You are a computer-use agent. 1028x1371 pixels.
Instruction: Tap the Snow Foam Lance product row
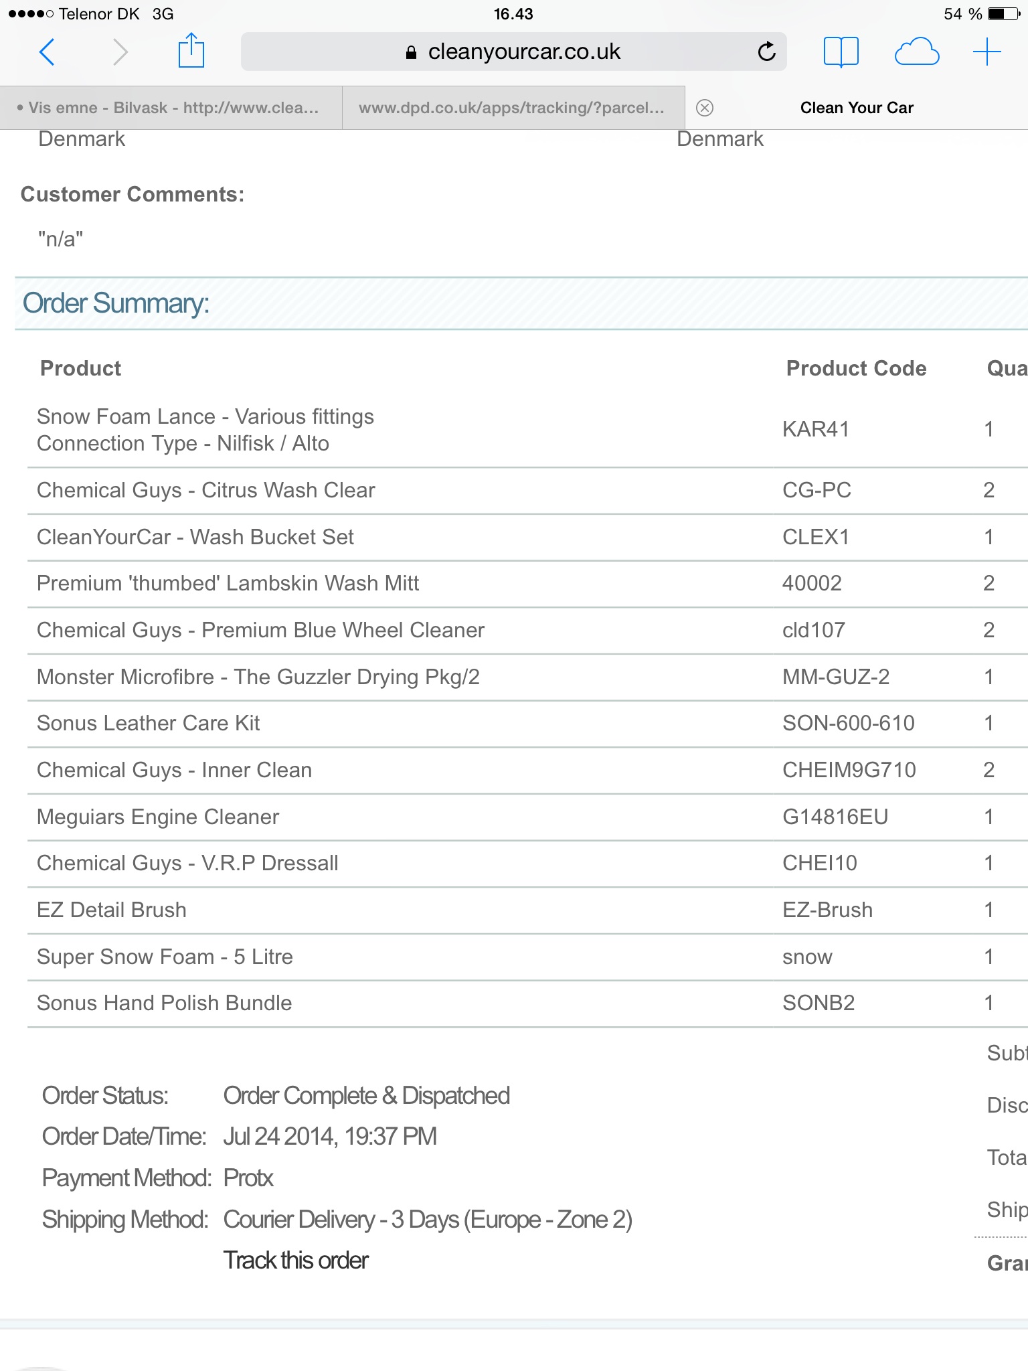[x=527, y=430]
